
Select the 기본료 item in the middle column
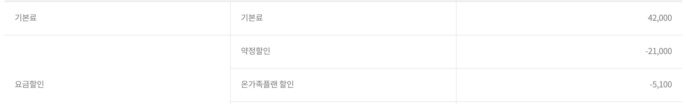(x=252, y=18)
